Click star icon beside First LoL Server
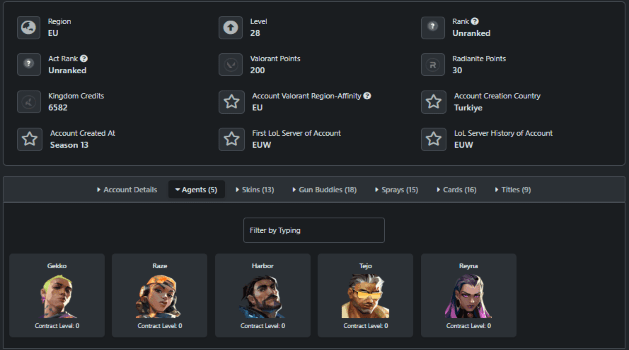This screenshot has width=629, height=350. pos(232,139)
